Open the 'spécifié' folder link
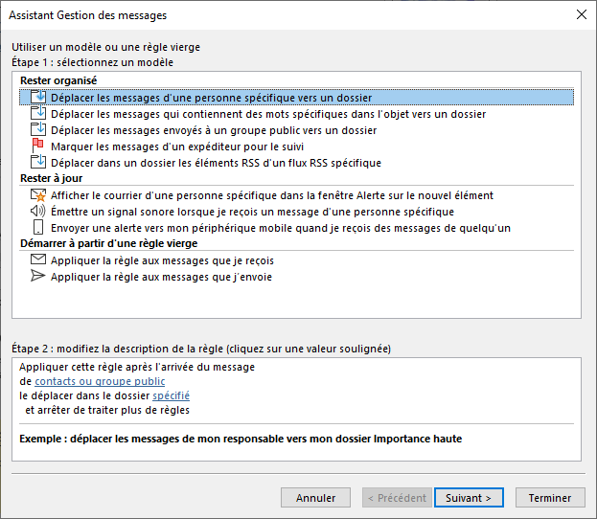The height and width of the screenshot is (519, 597). point(171,395)
